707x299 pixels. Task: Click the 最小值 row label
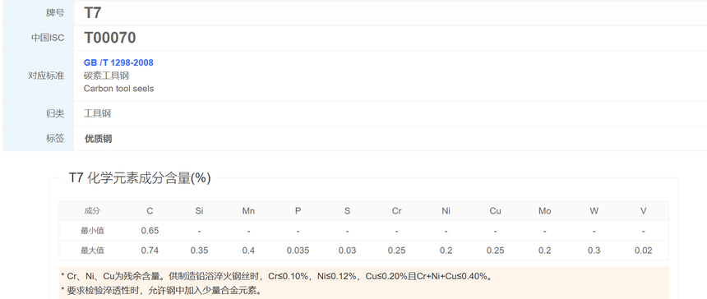pyautogui.click(x=92, y=231)
